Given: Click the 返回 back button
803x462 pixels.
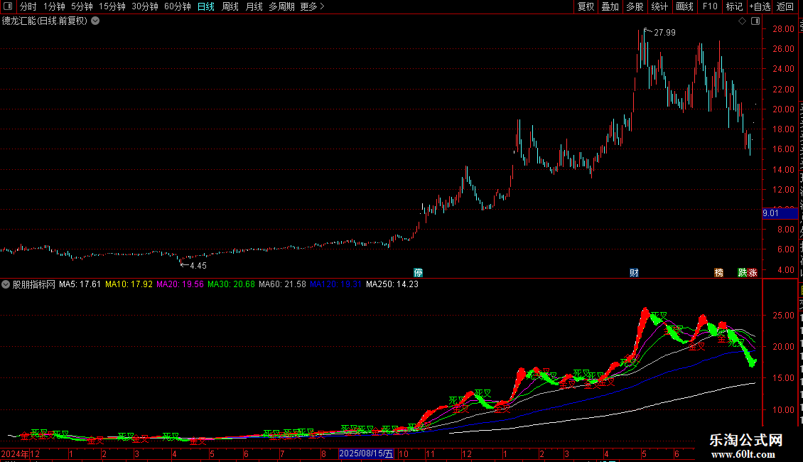Looking at the screenshot, I should 785,6.
